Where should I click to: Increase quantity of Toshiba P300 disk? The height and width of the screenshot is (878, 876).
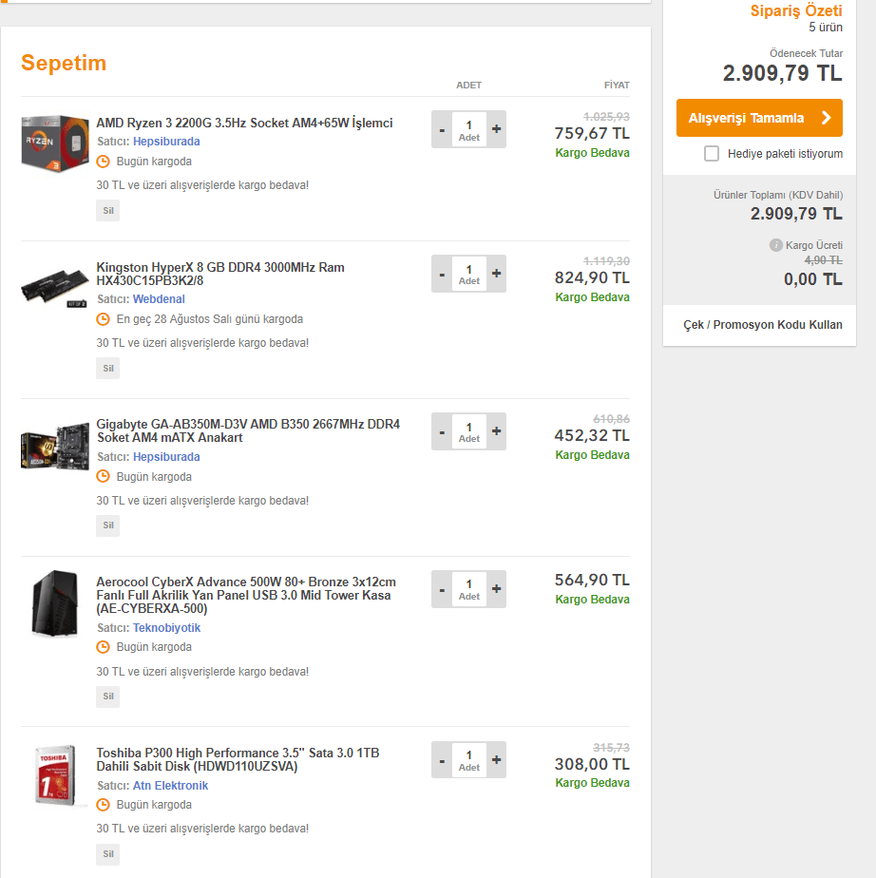click(496, 760)
